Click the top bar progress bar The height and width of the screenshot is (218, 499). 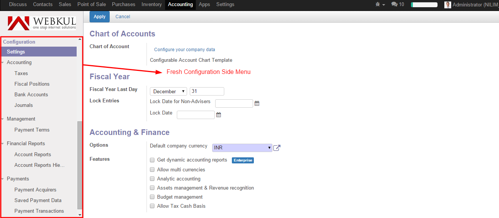pyautogui.click(x=424, y=5)
